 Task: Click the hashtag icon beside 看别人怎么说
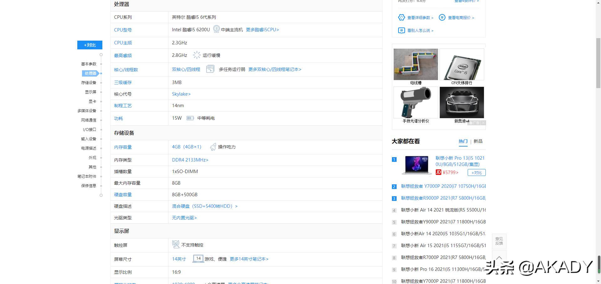[x=402, y=30]
